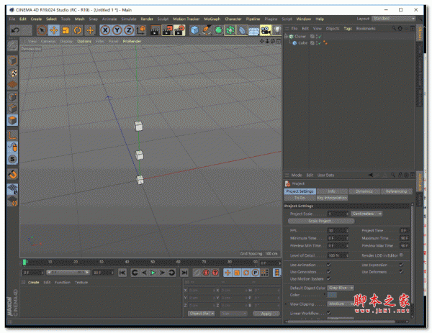This screenshot has height=333, width=432.
Task: Select Texture mode checkered cube icon
Action: (12, 73)
